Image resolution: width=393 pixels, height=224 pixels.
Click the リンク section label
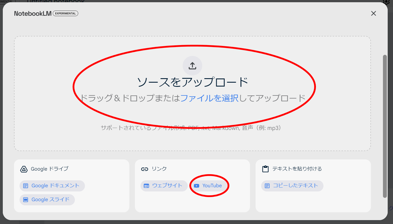point(159,169)
